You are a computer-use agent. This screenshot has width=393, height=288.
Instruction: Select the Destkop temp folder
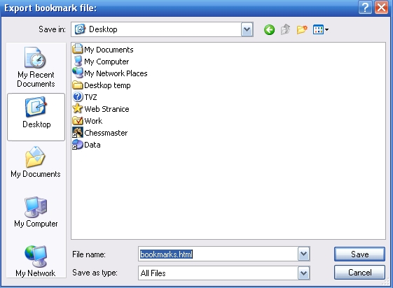tap(102, 85)
